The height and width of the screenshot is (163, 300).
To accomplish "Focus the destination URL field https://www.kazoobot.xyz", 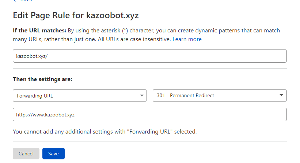I will pyautogui.click(x=149, y=114).
